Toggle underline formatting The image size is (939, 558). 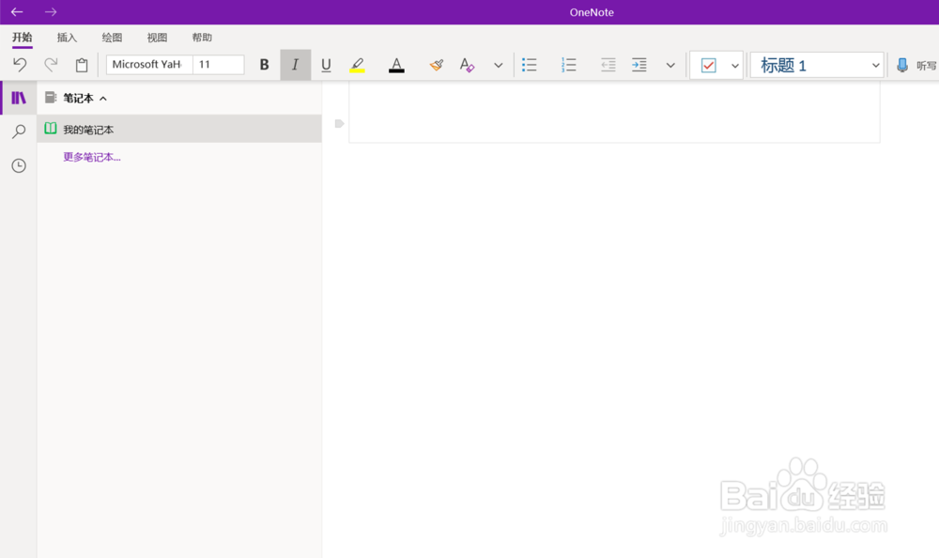click(326, 65)
